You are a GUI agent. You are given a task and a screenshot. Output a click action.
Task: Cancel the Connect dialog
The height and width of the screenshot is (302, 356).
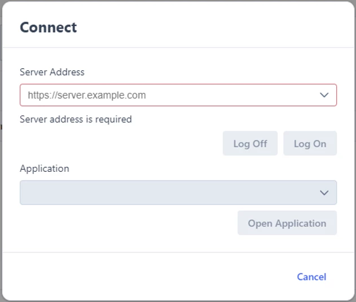coord(311,277)
